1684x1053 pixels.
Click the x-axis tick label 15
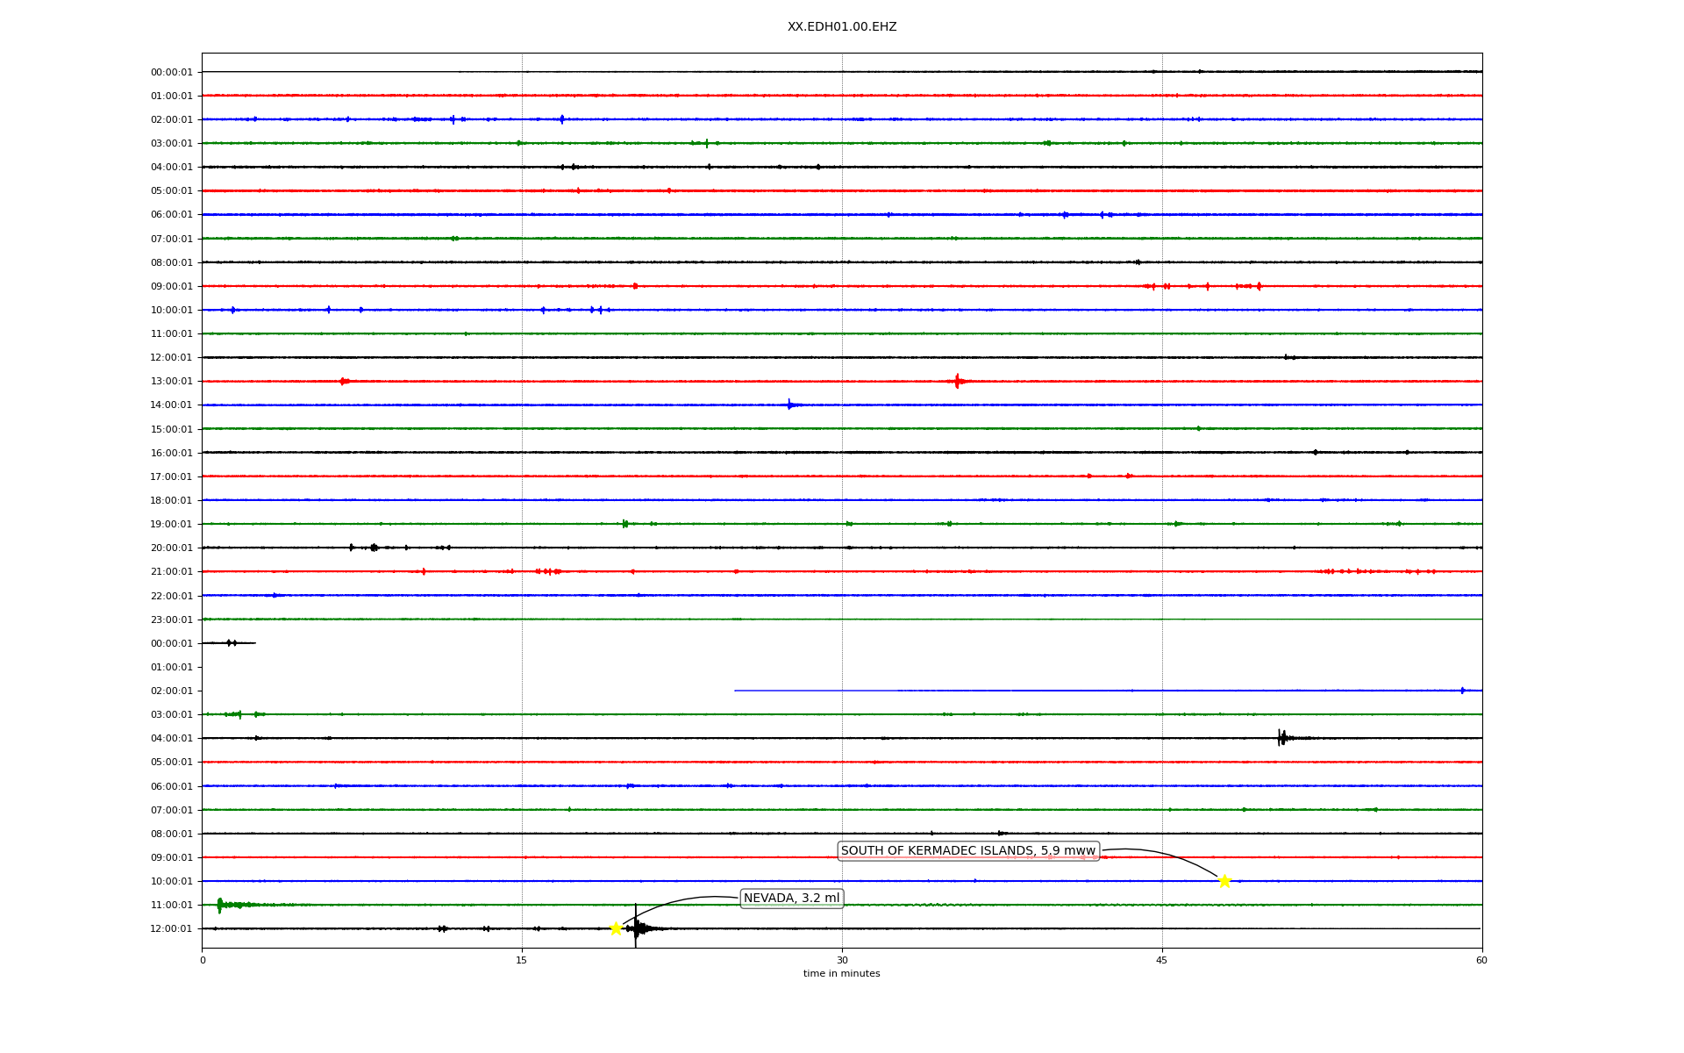tap(522, 960)
